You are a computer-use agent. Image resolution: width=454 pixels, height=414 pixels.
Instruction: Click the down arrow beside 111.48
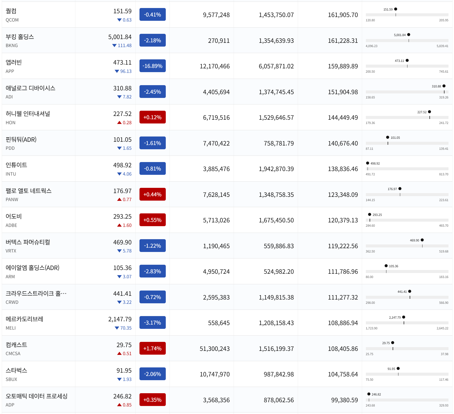coord(114,46)
